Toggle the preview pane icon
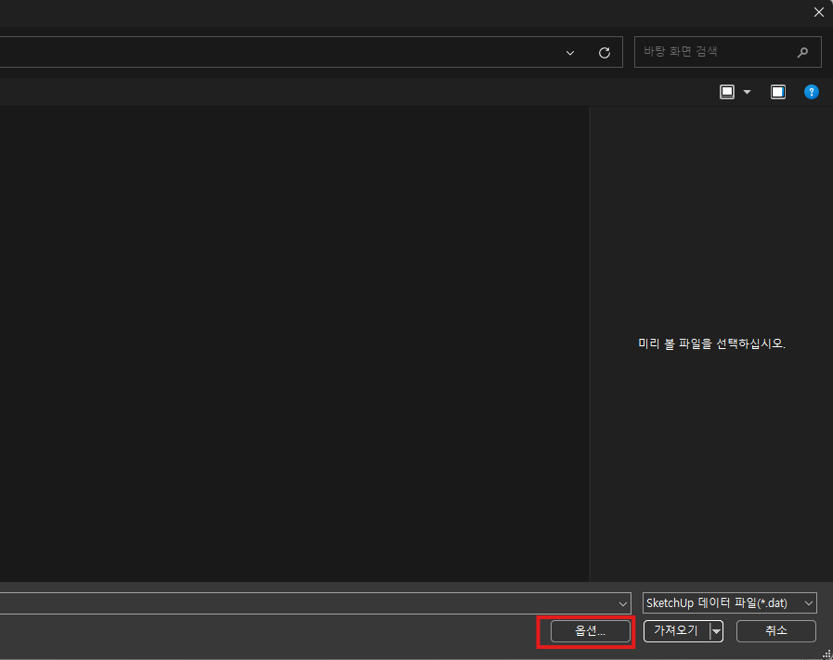This screenshot has width=833, height=660. [x=778, y=92]
